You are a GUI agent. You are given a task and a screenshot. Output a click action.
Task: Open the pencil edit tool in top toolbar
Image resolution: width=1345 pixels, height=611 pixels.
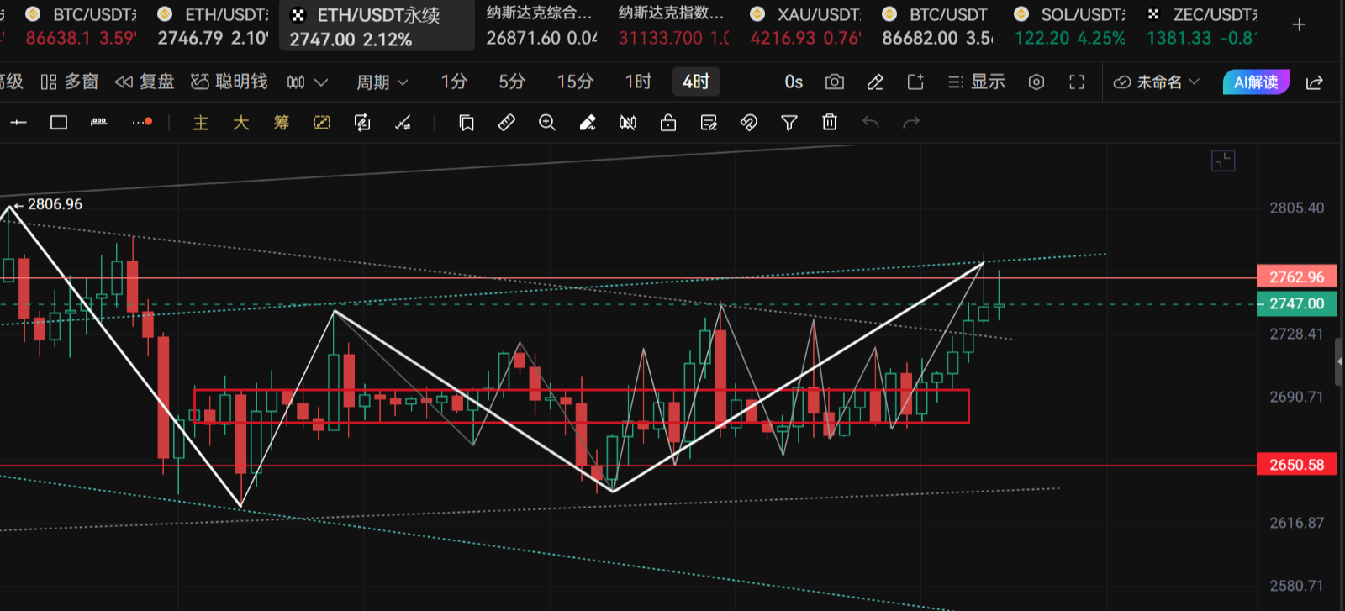point(875,82)
